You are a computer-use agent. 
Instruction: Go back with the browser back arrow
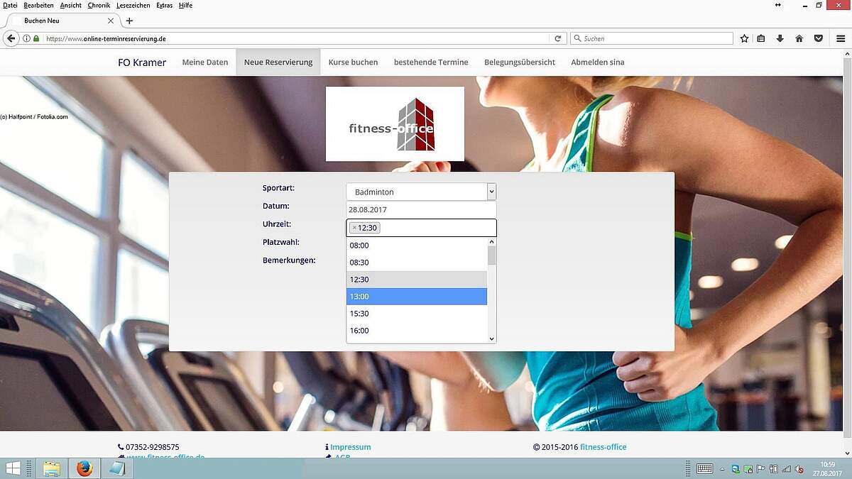(x=11, y=38)
